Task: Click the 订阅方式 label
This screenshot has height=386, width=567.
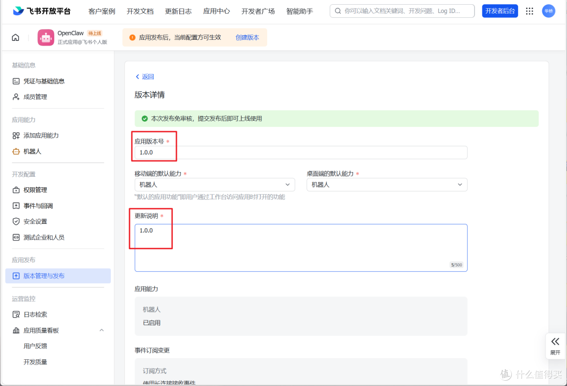Action: click(x=154, y=371)
